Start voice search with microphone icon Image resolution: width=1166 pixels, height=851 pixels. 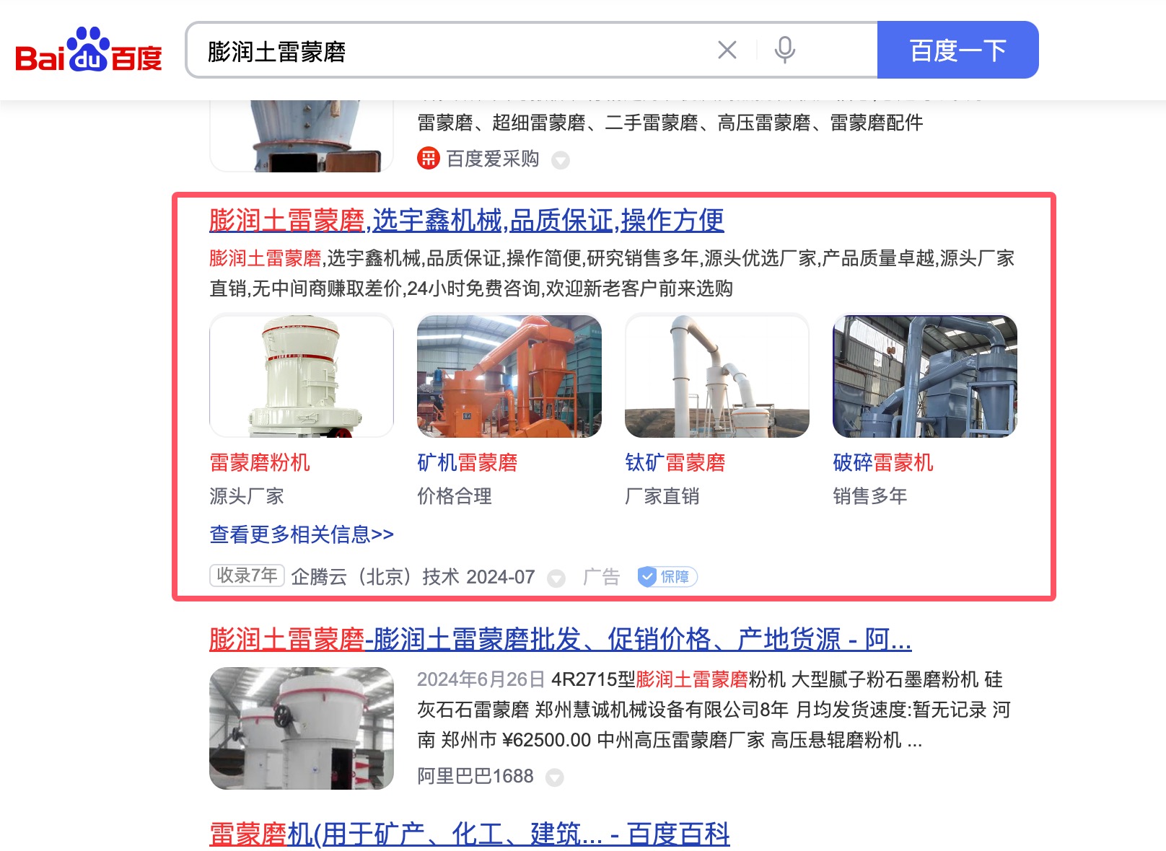(785, 50)
